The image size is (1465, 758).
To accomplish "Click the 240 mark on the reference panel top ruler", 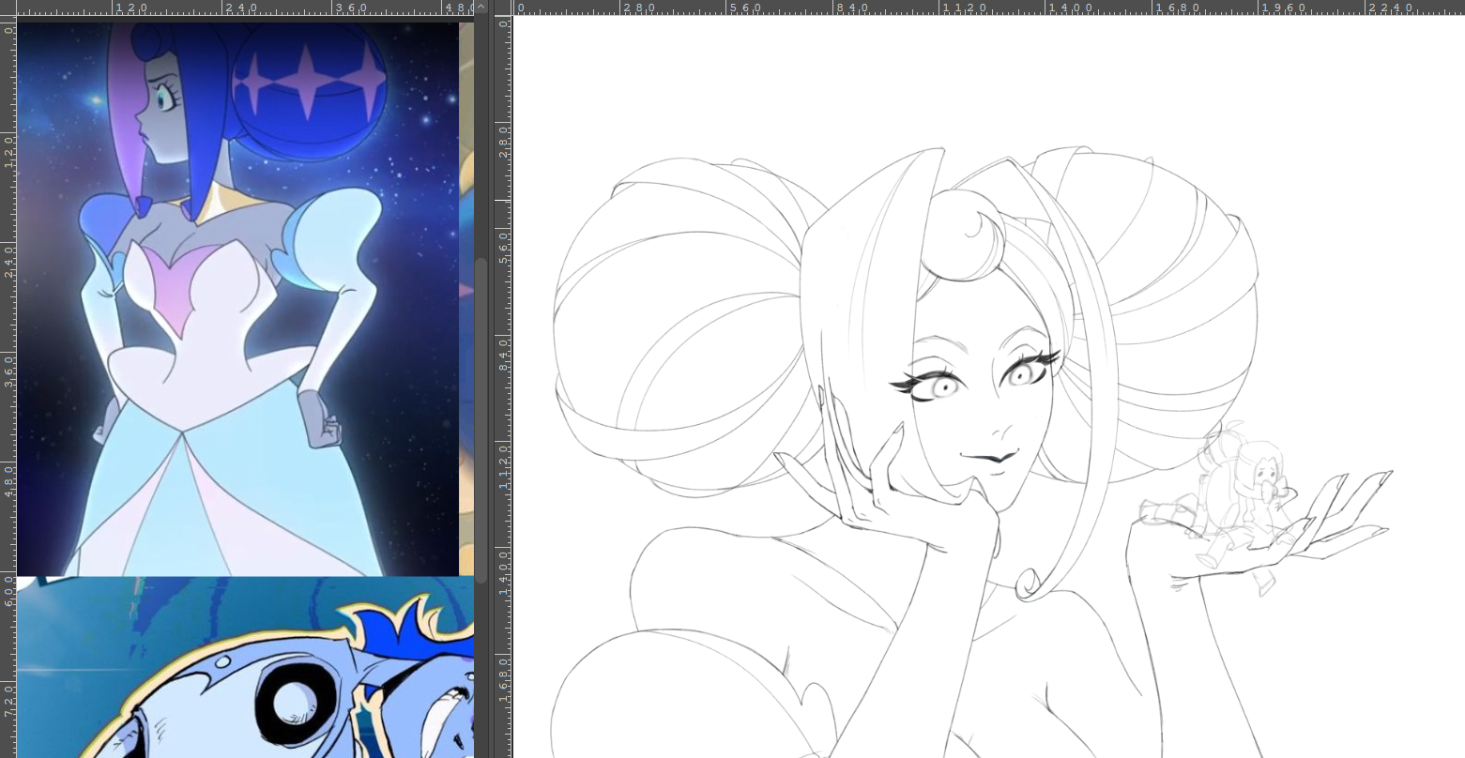I will [224, 8].
